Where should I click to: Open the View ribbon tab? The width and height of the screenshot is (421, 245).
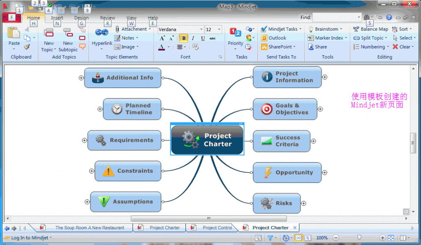click(131, 18)
